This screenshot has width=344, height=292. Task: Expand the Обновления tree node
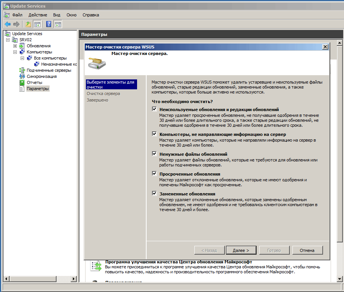(x=15, y=46)
